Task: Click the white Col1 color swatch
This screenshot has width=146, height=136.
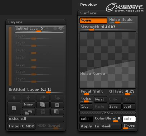Action: tap(129, 119)
